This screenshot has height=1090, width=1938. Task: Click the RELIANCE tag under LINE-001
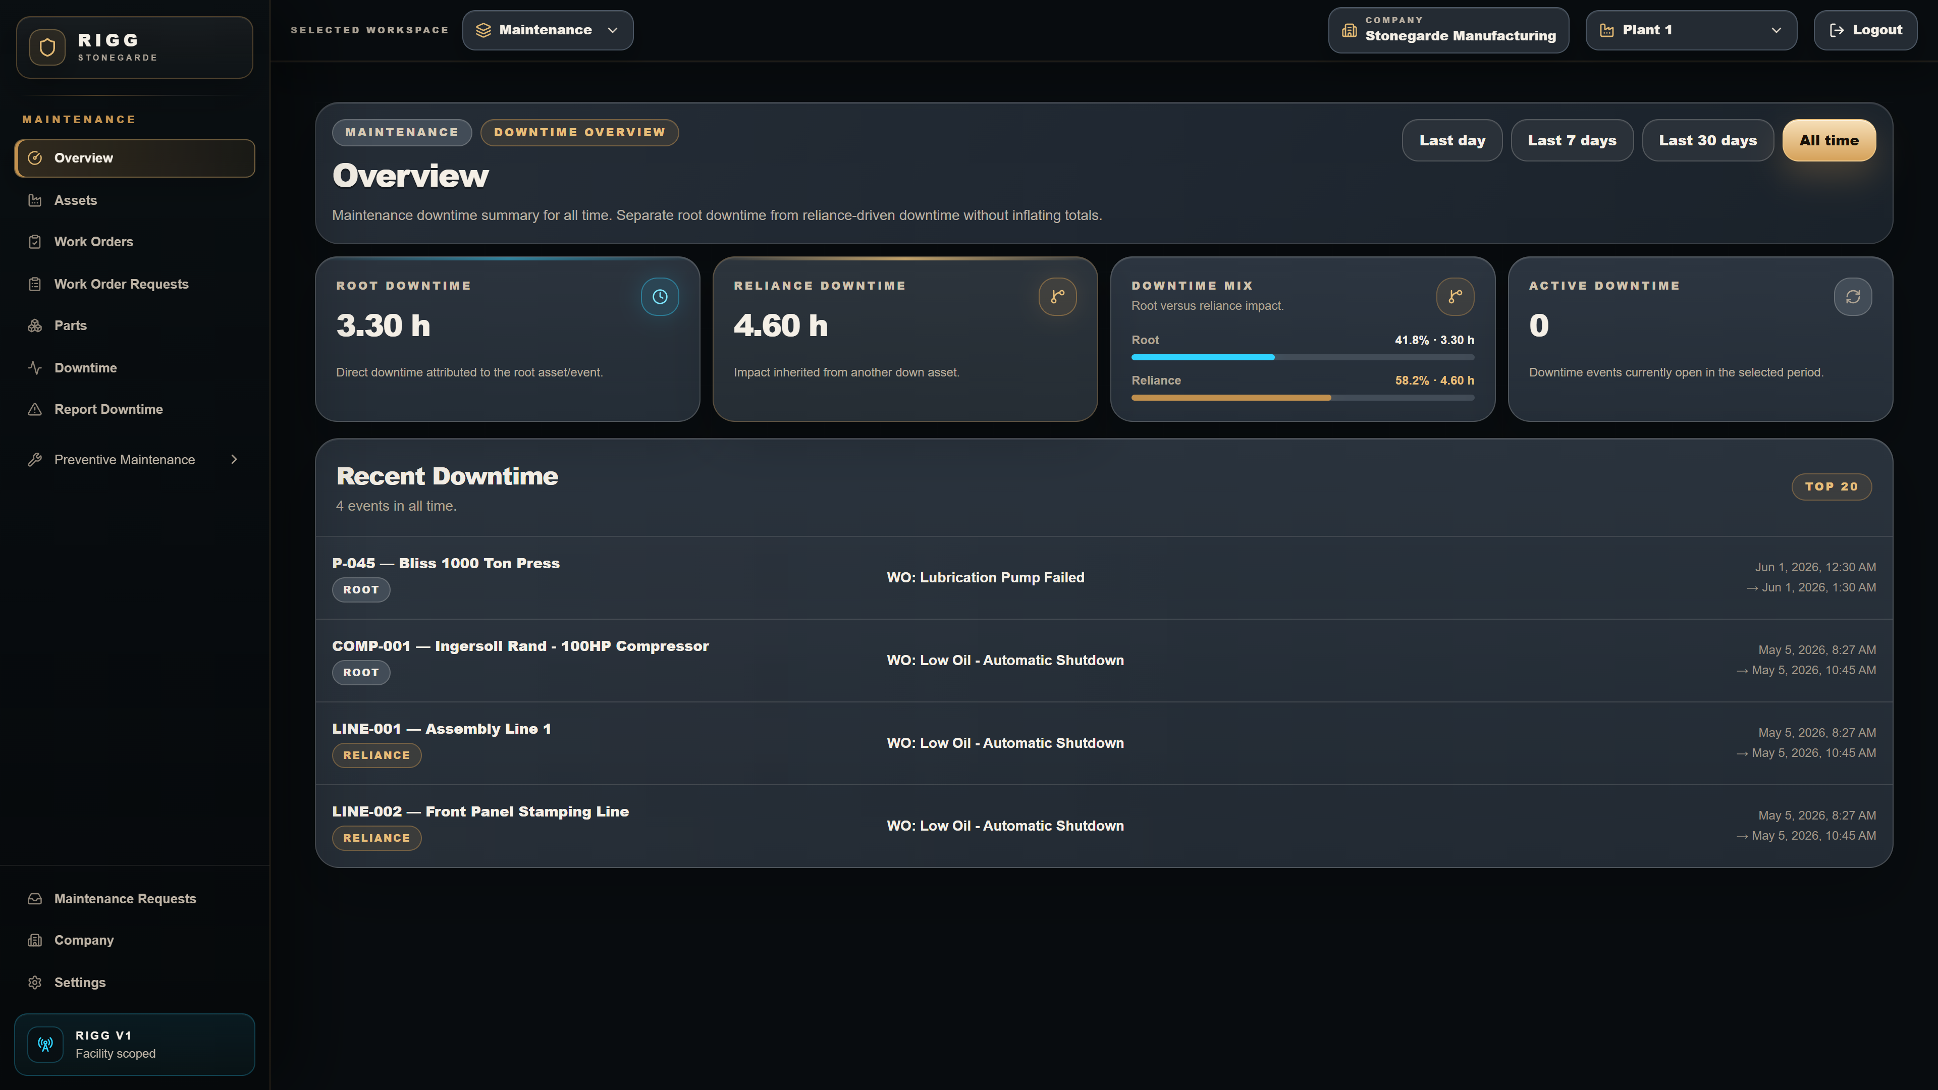click(x=377, y=755)
